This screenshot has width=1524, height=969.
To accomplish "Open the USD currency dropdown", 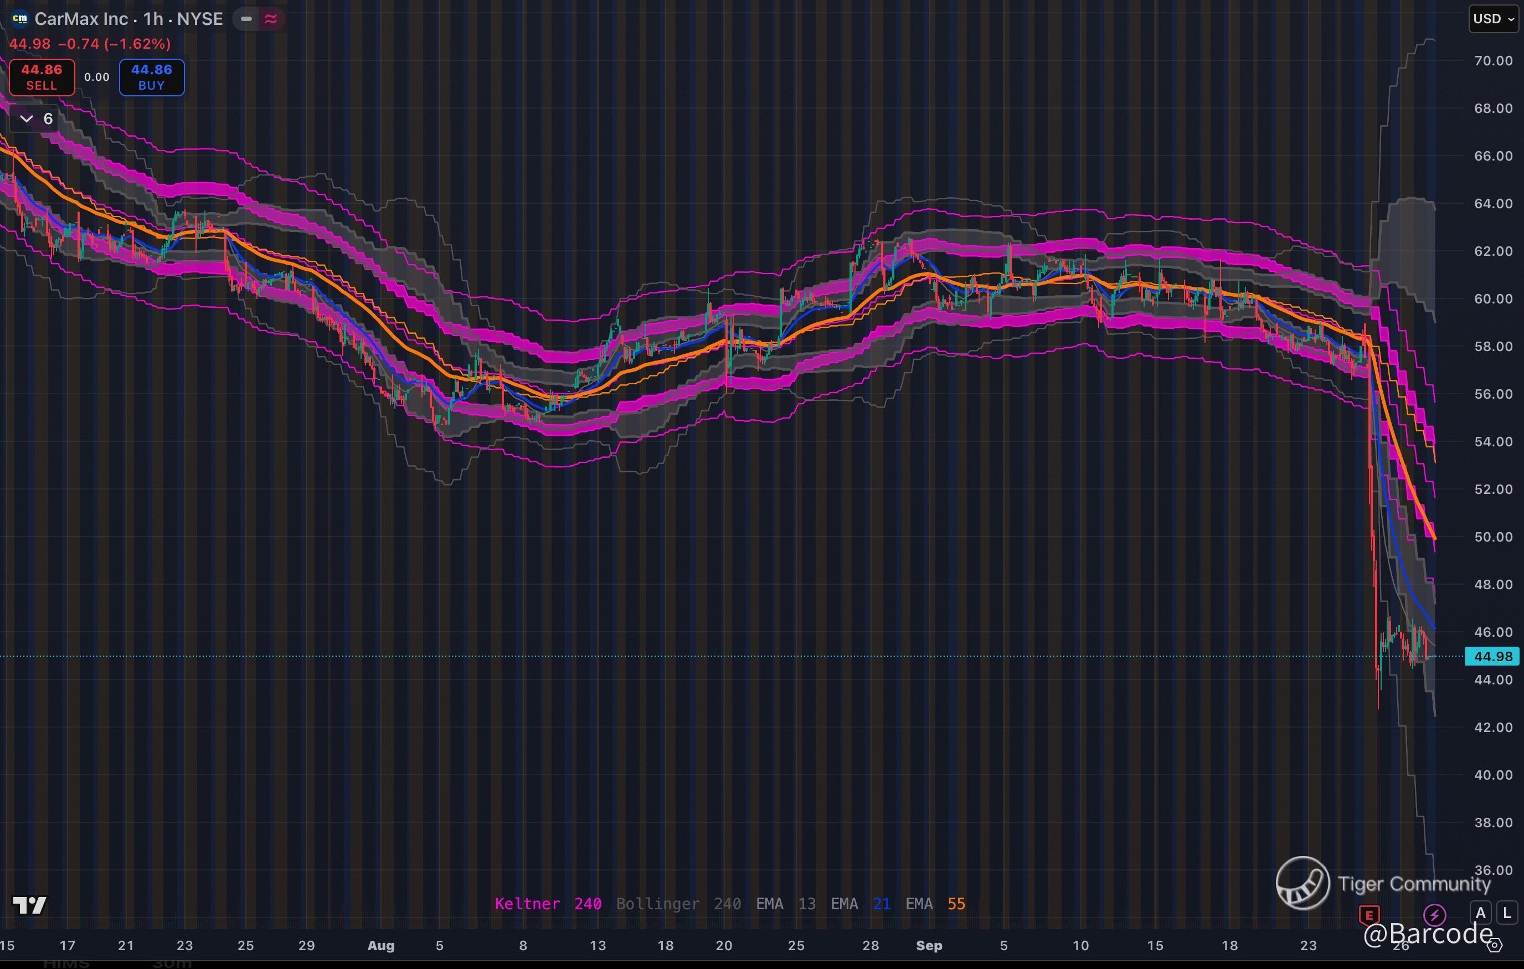I will (x=1493, y=19).
